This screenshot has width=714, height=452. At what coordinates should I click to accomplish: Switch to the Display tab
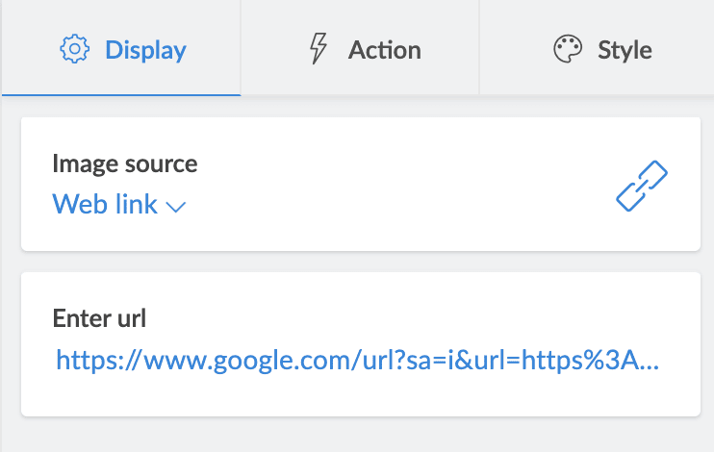(121, 49)
